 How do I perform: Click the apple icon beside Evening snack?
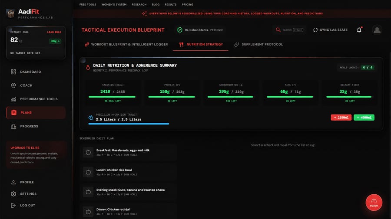coord(88,192)
